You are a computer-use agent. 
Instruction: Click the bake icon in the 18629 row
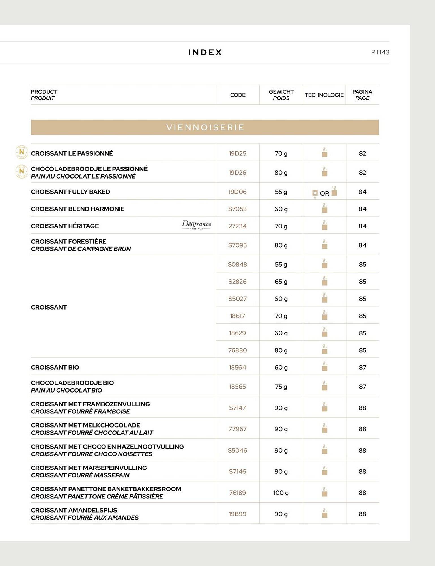click(x=325, y=332)
